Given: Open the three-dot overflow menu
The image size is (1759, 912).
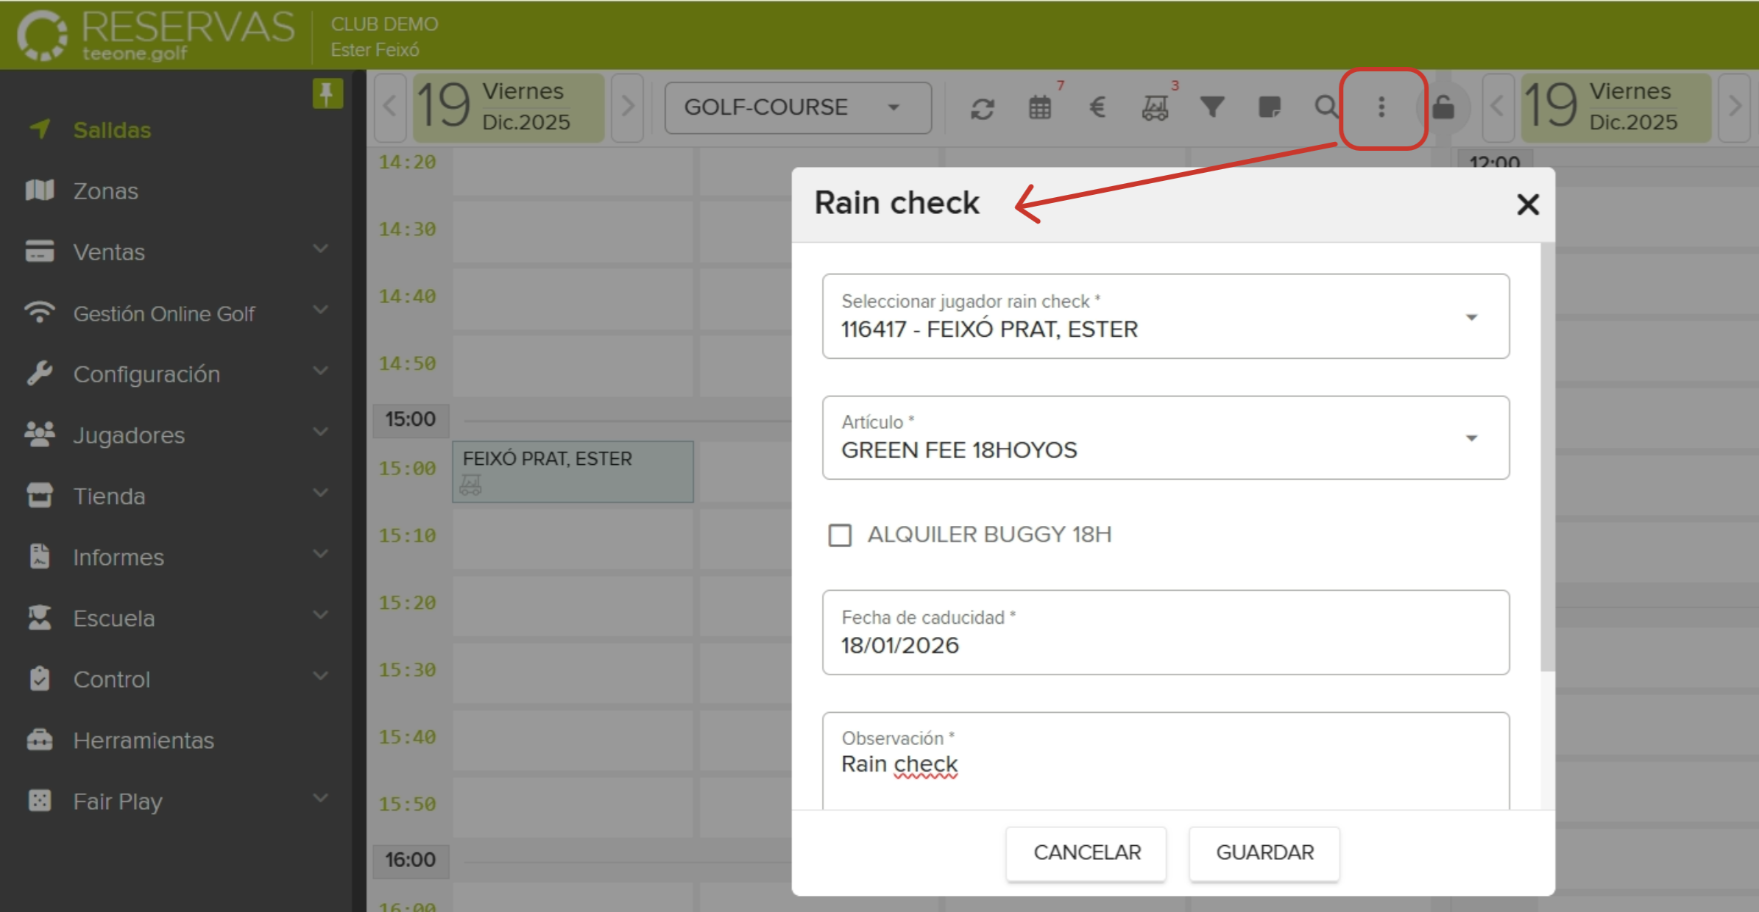Looking at the screenshot, I should (1381, 107).
